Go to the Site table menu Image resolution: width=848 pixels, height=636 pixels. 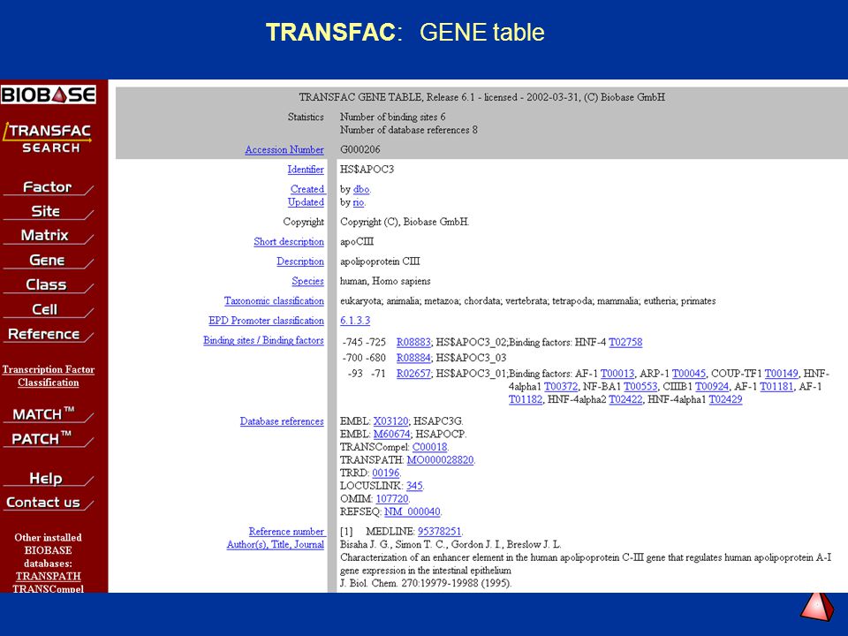[48, 211]
